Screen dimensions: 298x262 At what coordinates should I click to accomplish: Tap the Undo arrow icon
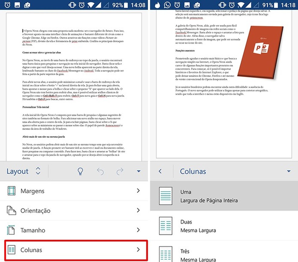click(100, 171)
